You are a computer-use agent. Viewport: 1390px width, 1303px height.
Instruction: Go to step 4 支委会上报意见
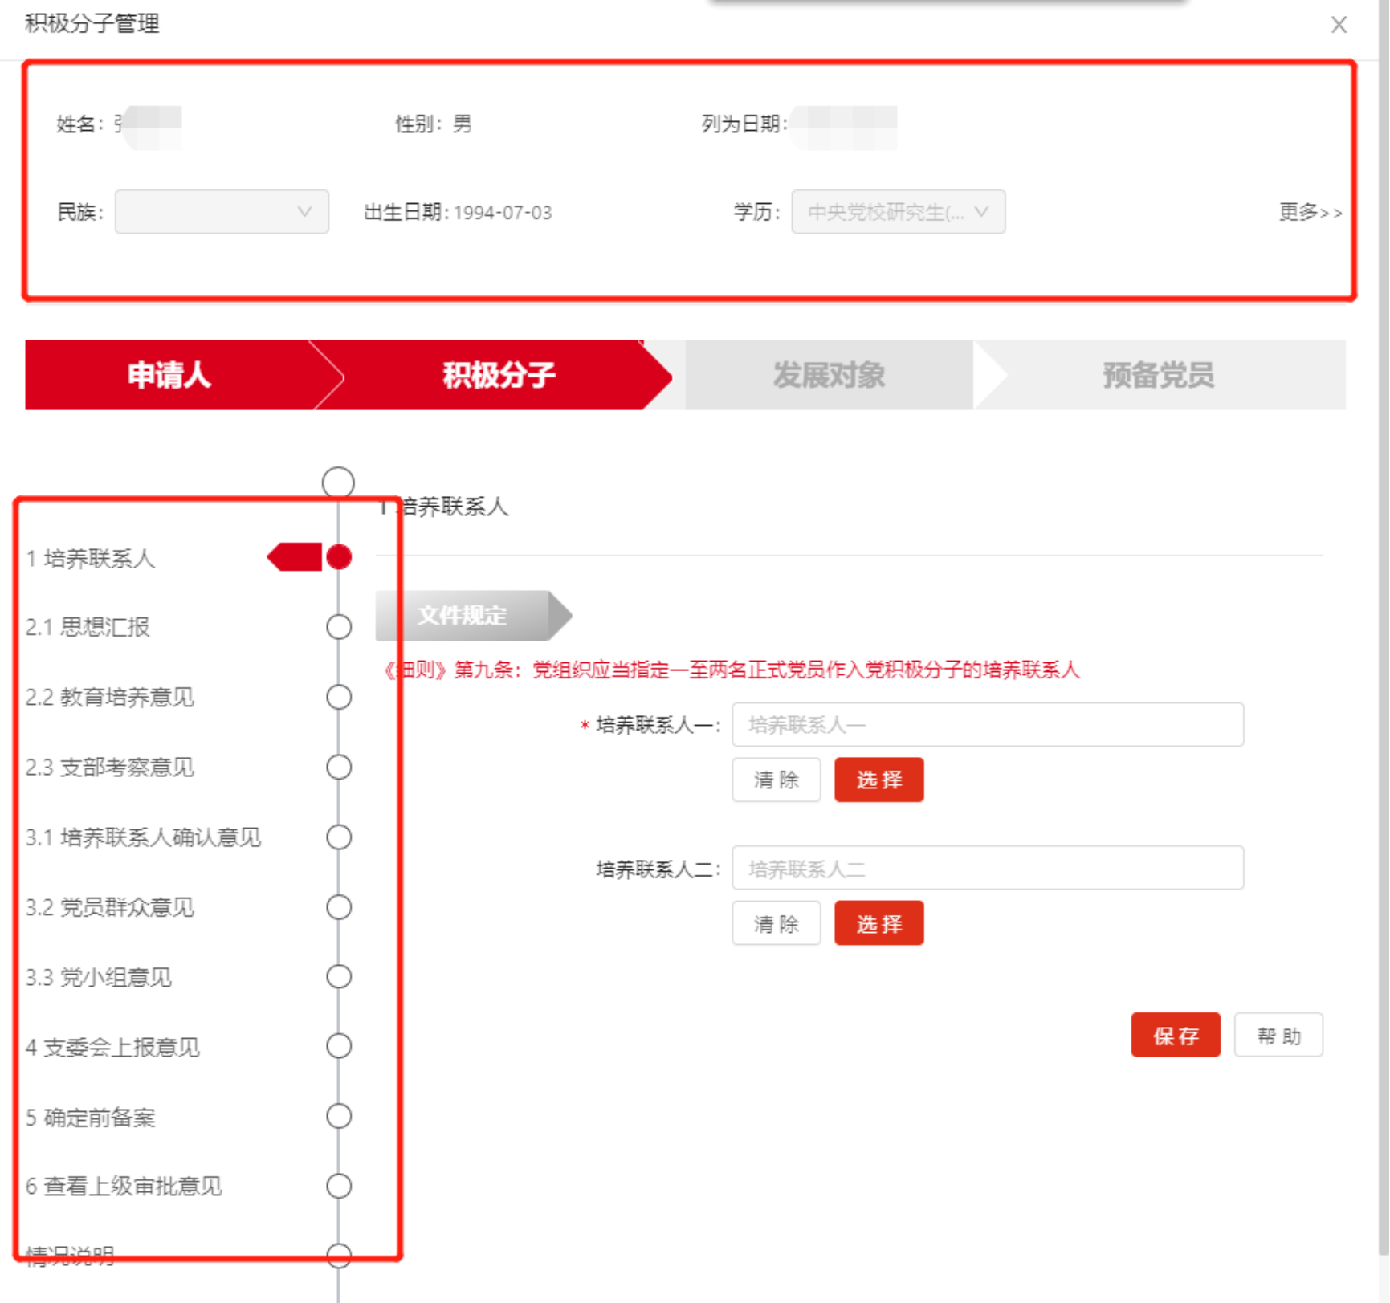[112, 1047]
